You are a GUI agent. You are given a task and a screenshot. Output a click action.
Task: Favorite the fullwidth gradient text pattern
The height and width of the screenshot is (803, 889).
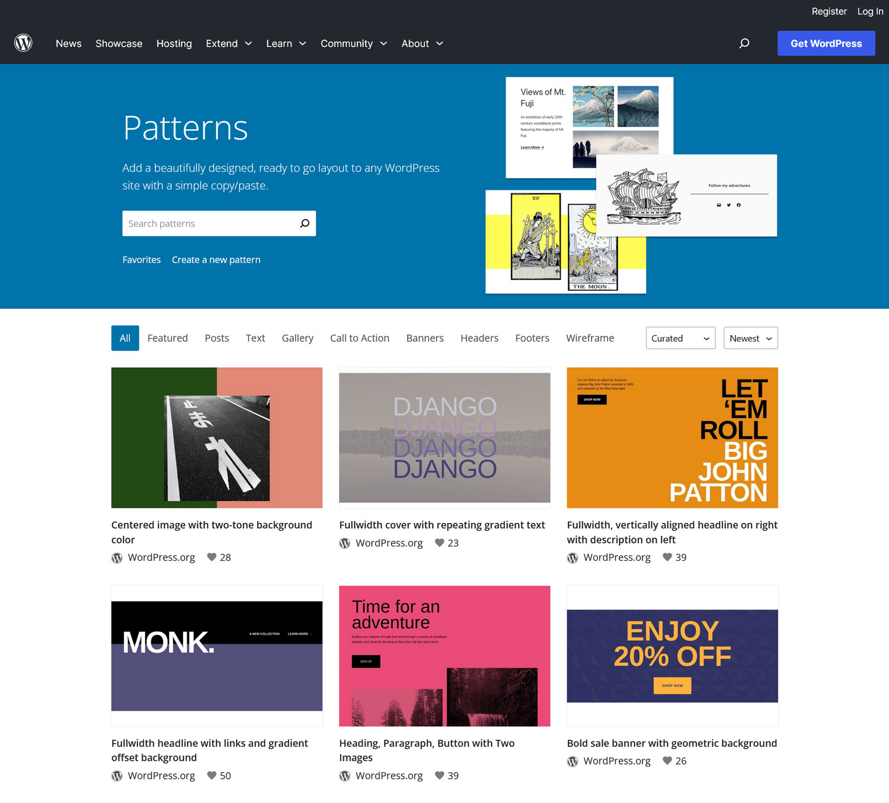(x=440, y=543)
